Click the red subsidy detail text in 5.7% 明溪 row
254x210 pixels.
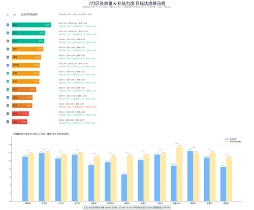78,107
